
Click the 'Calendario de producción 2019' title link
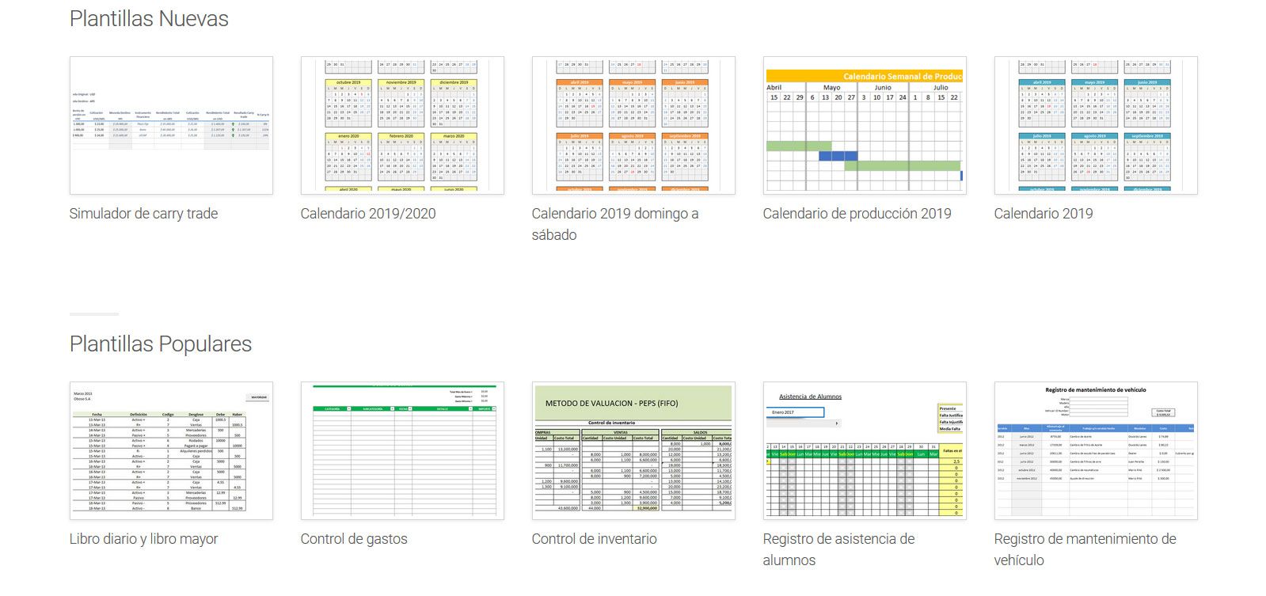pyautogui.click(x=857, y=214)
